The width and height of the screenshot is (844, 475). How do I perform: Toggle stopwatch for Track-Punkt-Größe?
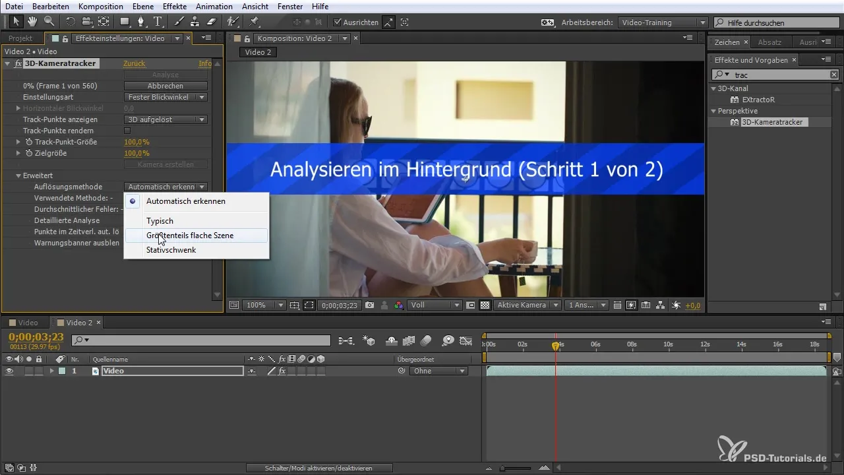(29, 142)
